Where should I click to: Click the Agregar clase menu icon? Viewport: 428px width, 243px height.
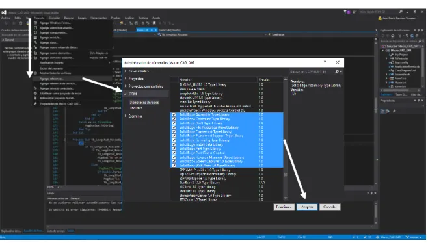click(36, 42)
